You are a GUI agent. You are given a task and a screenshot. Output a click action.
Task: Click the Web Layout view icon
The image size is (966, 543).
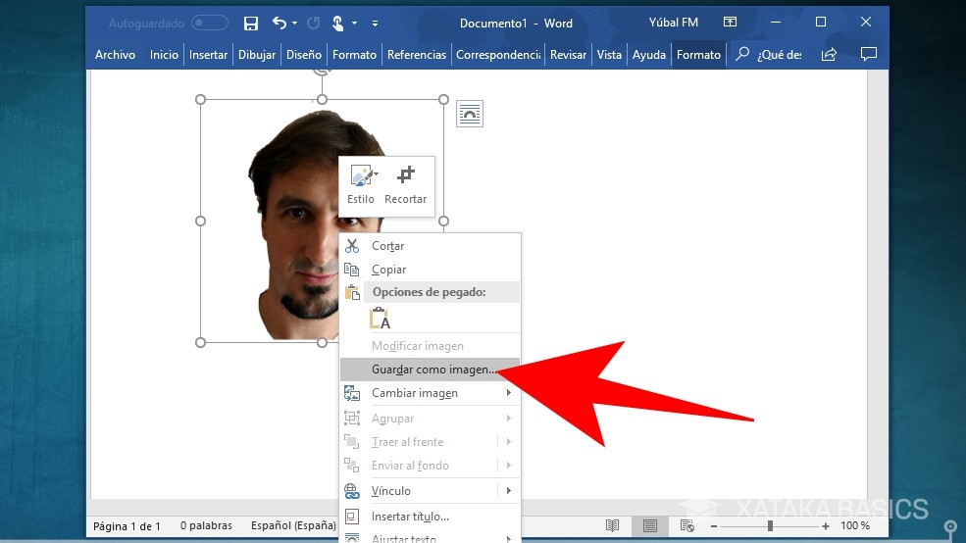686,526
